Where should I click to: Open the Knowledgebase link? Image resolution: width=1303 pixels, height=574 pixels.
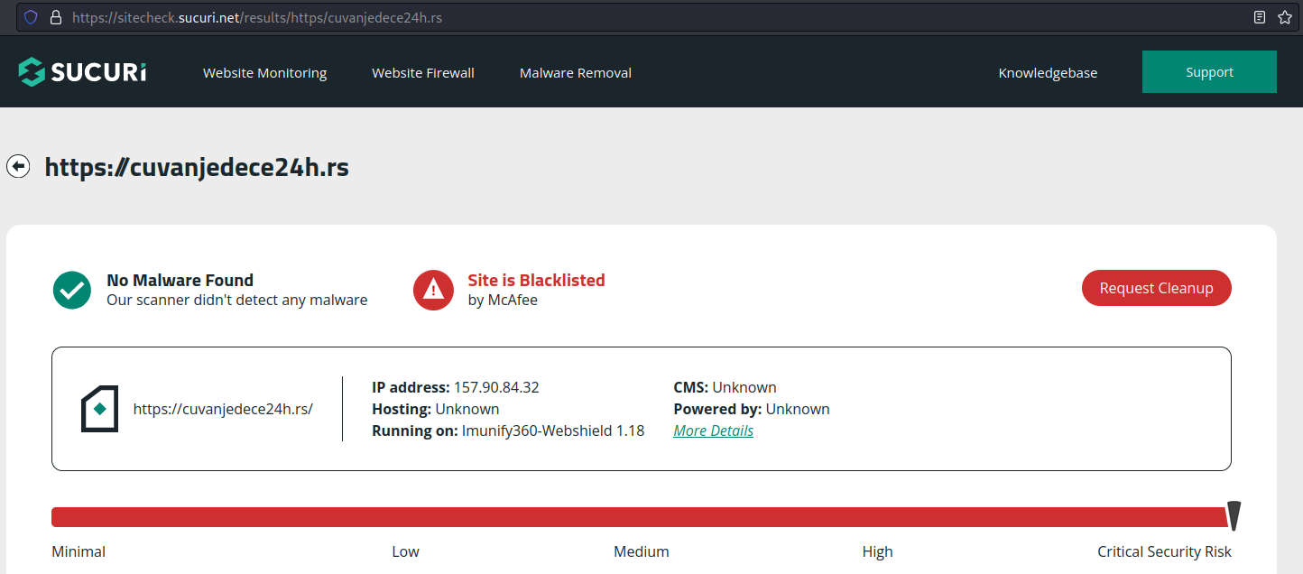point(1048,73)
